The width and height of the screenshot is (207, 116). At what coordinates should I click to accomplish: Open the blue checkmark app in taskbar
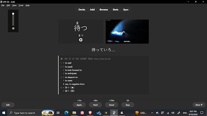tap(98, 113)
